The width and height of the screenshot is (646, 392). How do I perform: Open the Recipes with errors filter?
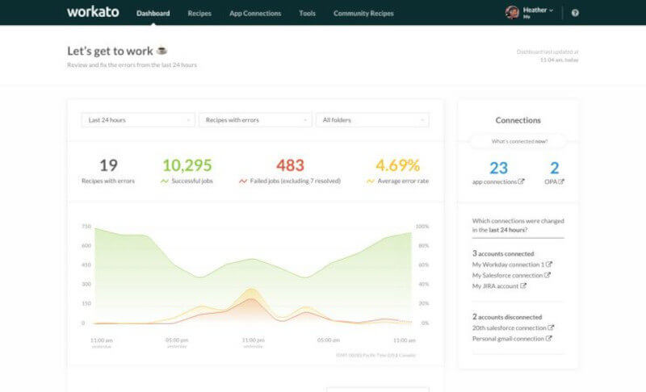tap(255, 120)
